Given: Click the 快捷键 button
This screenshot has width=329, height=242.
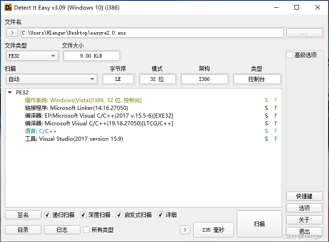Looking at the screenshot, I should [x=304, y=196].
